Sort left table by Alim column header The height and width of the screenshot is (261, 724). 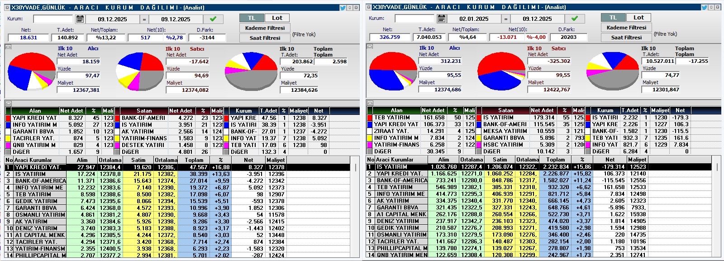82,160
